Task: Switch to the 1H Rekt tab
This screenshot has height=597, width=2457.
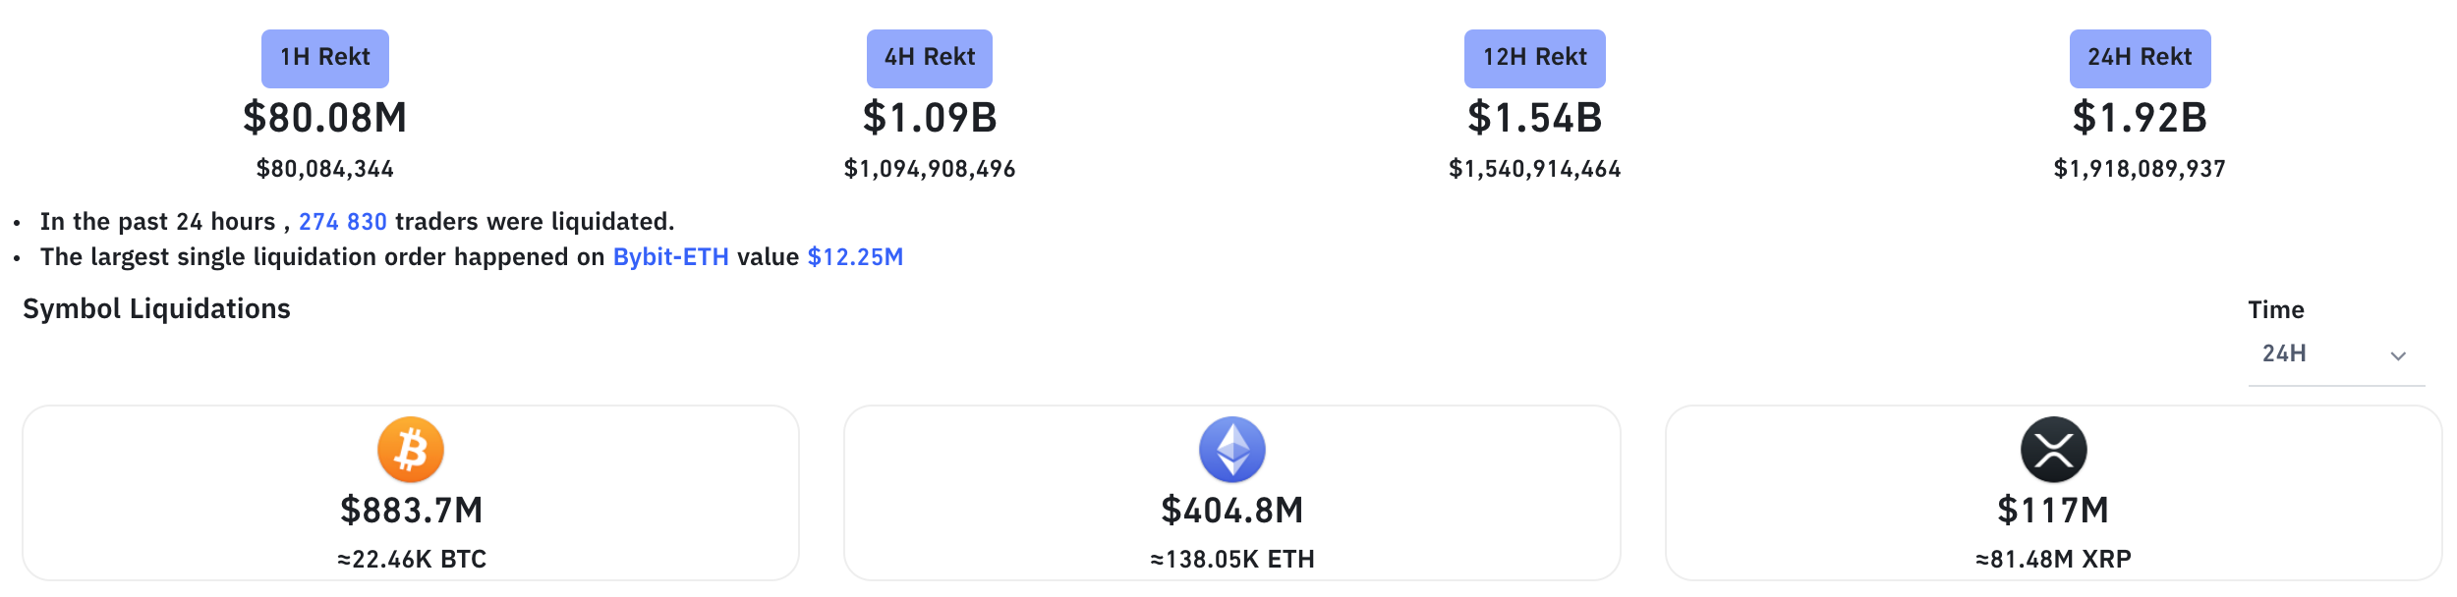Action: click(325, 58)
